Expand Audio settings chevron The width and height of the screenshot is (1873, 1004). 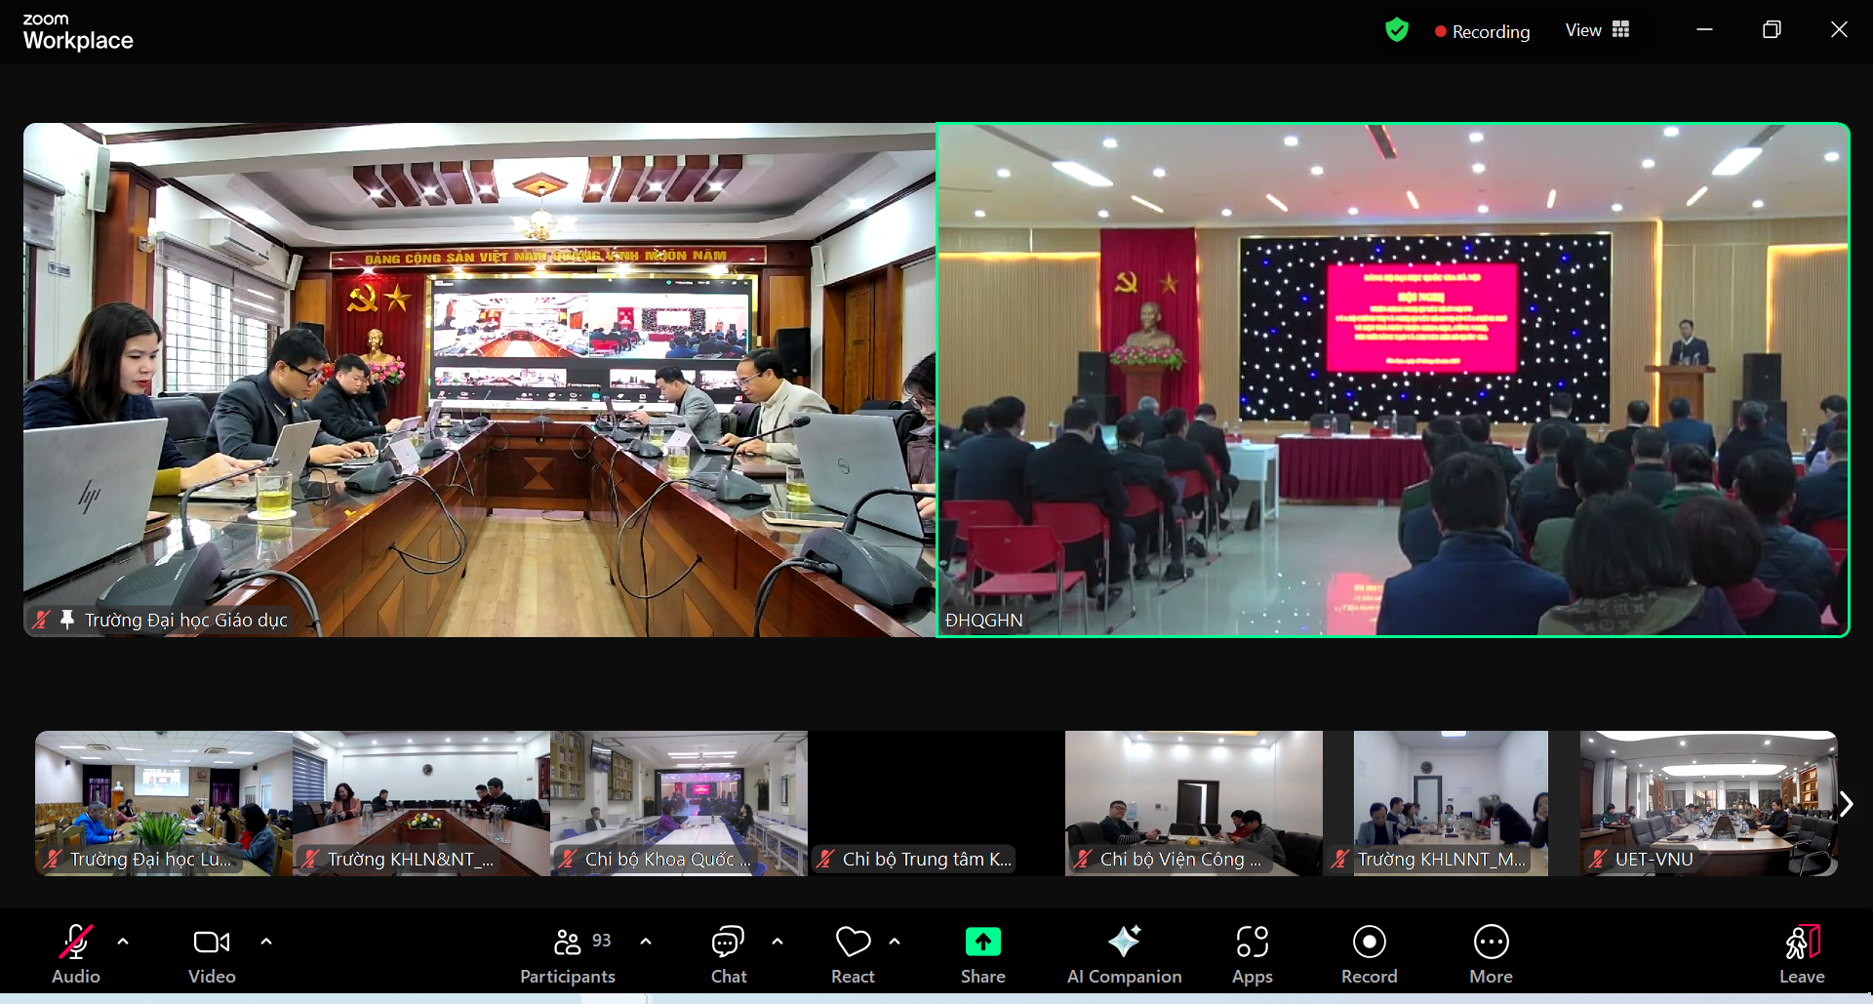[123, 941]
